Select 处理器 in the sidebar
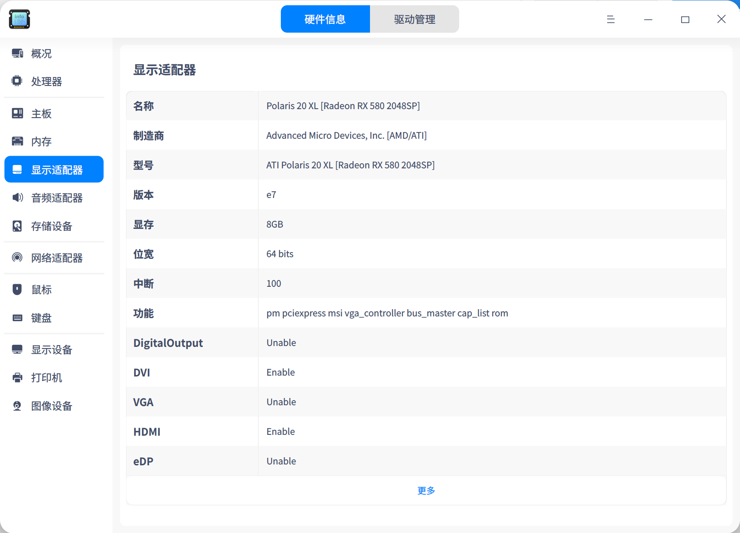740x533 pixels. pyautogui.click(x=54, y=81)
